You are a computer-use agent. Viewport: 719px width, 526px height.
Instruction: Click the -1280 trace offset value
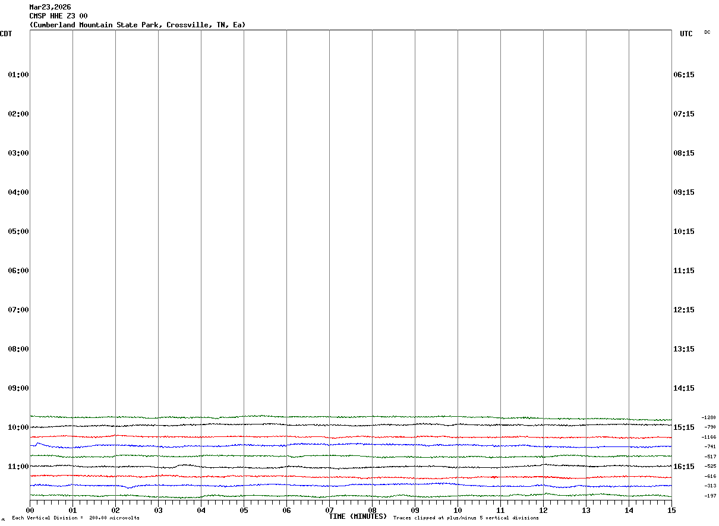(709, 417)
